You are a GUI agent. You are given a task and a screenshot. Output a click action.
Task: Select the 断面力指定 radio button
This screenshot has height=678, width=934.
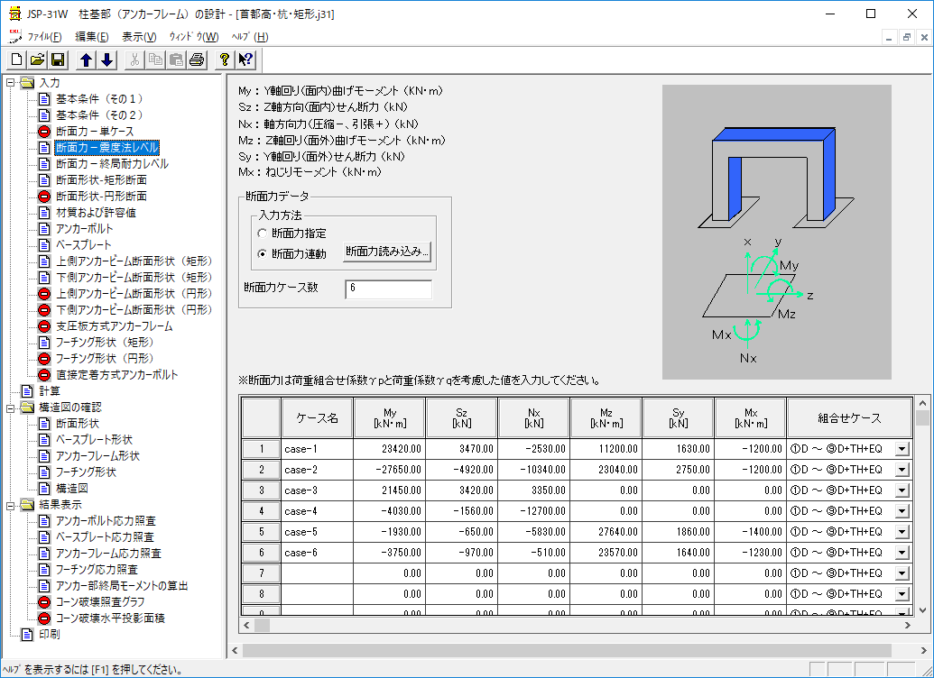click(263, 234)
